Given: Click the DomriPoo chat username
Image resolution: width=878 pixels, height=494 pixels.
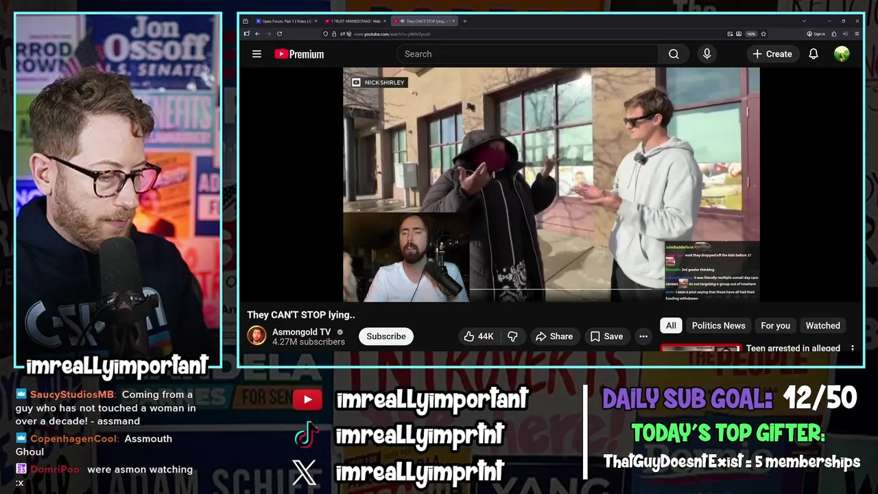Looking at the screenshot, I should point(55,469).
